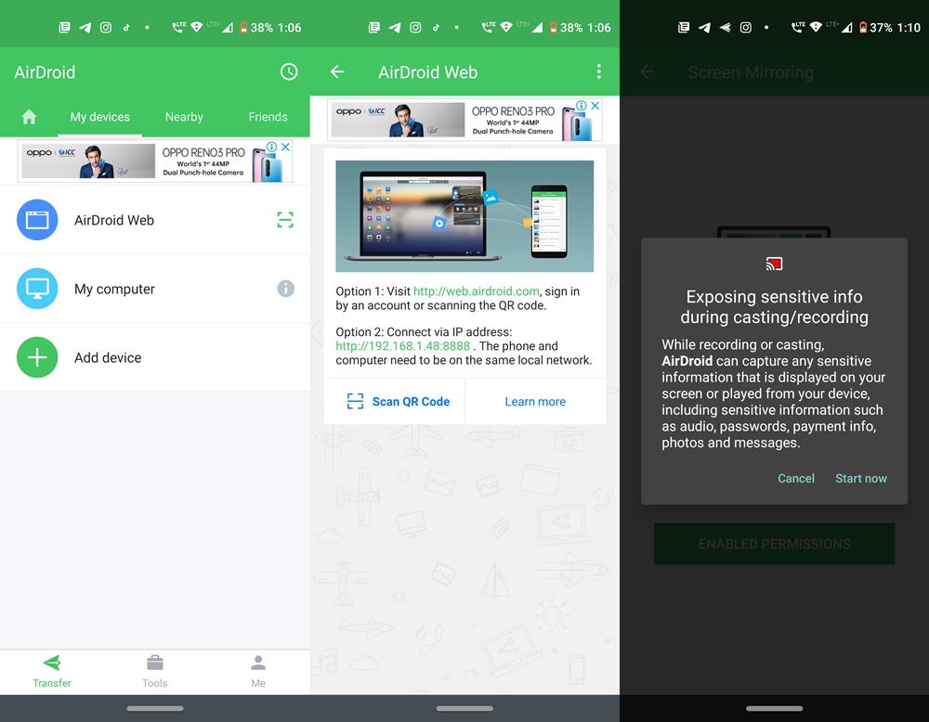Open the Transfer bottom navigation tab
Screen dimensions: 929x722
51,672
